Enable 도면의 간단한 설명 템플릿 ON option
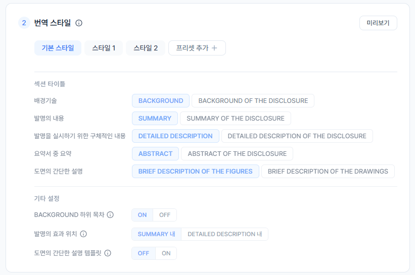This screenshot has width=415, height=275. [166, 253]
